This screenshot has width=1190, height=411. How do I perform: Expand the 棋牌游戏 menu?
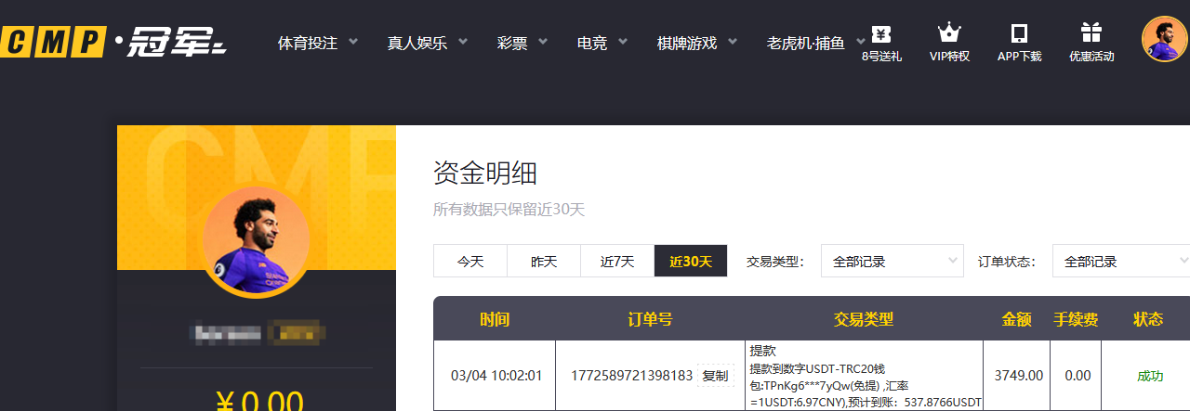click(697, 43)
